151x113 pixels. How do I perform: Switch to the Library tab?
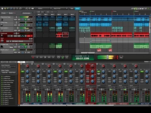point(30,62)
